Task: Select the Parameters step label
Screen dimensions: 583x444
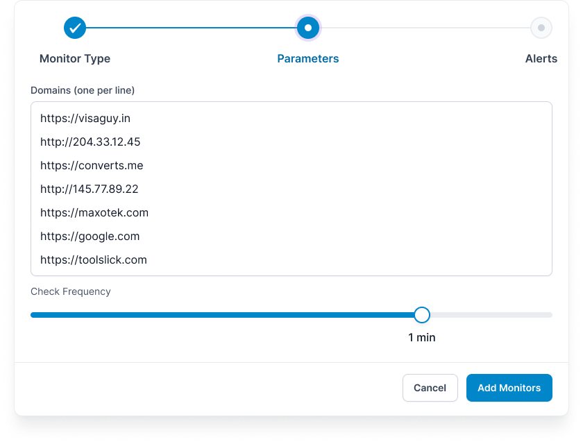Action: [x=308, y=59]
